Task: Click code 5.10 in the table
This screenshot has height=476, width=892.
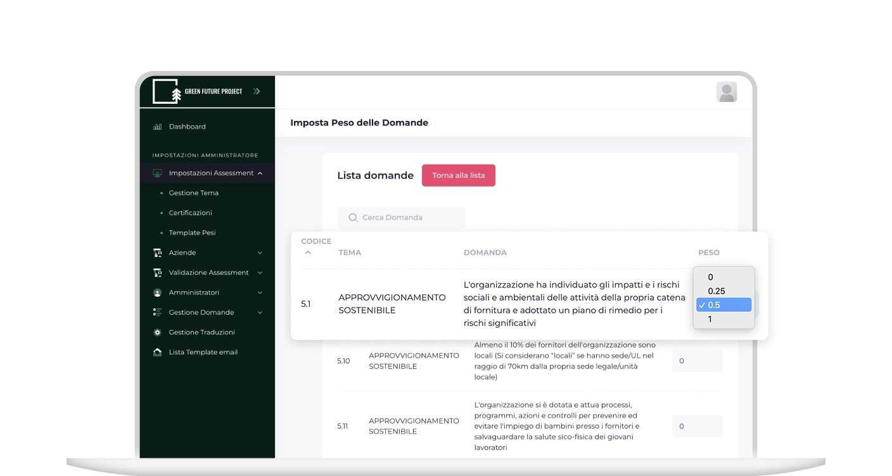Action: click(x=343, y=361)
